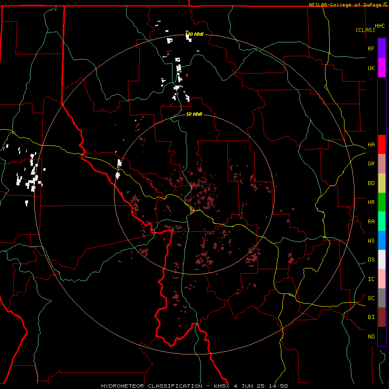
Task: Click the HHC product label
Action: 379,26
